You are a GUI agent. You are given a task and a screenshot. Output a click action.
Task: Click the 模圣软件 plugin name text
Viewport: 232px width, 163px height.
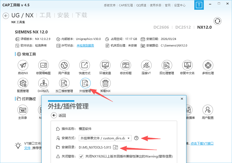[x=85, y=129]
